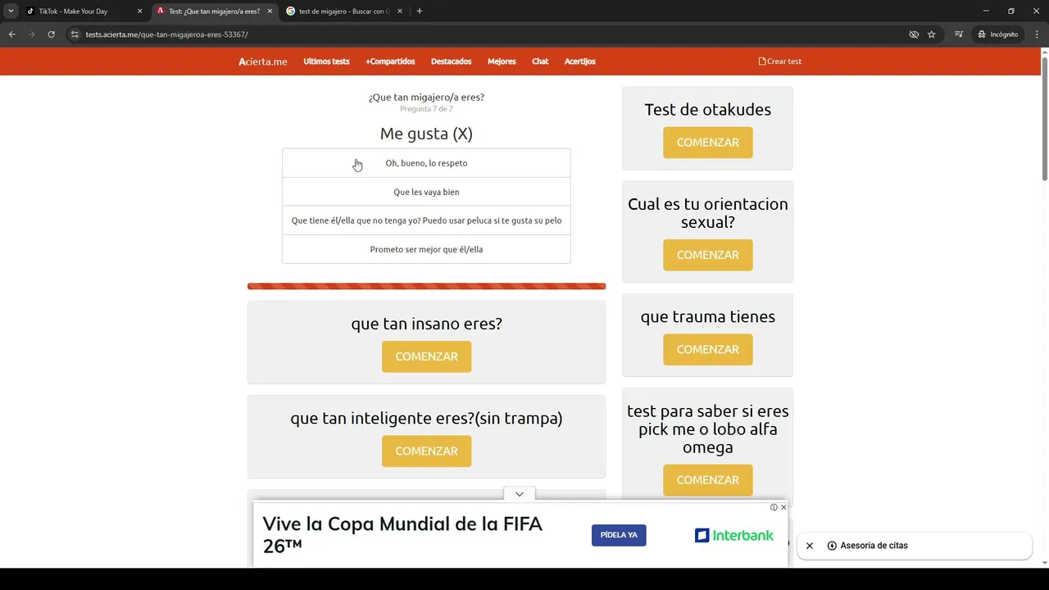Dismiss the Asesoría de citas popup
The width and height of the screenshot is (1049, 590).
click(x=810, y=546)
